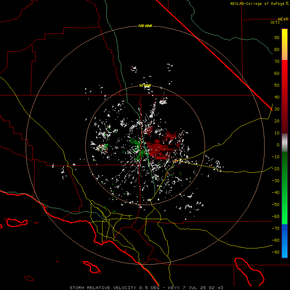290x290 pixels.
Task: Click the 80 value on velocity scale
Action: 277,49
